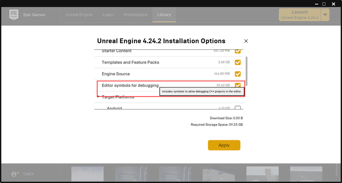The width and height of the screenshot is (342, 183).
Task: Click the CatElf username
Action: [x=28, y=174]
